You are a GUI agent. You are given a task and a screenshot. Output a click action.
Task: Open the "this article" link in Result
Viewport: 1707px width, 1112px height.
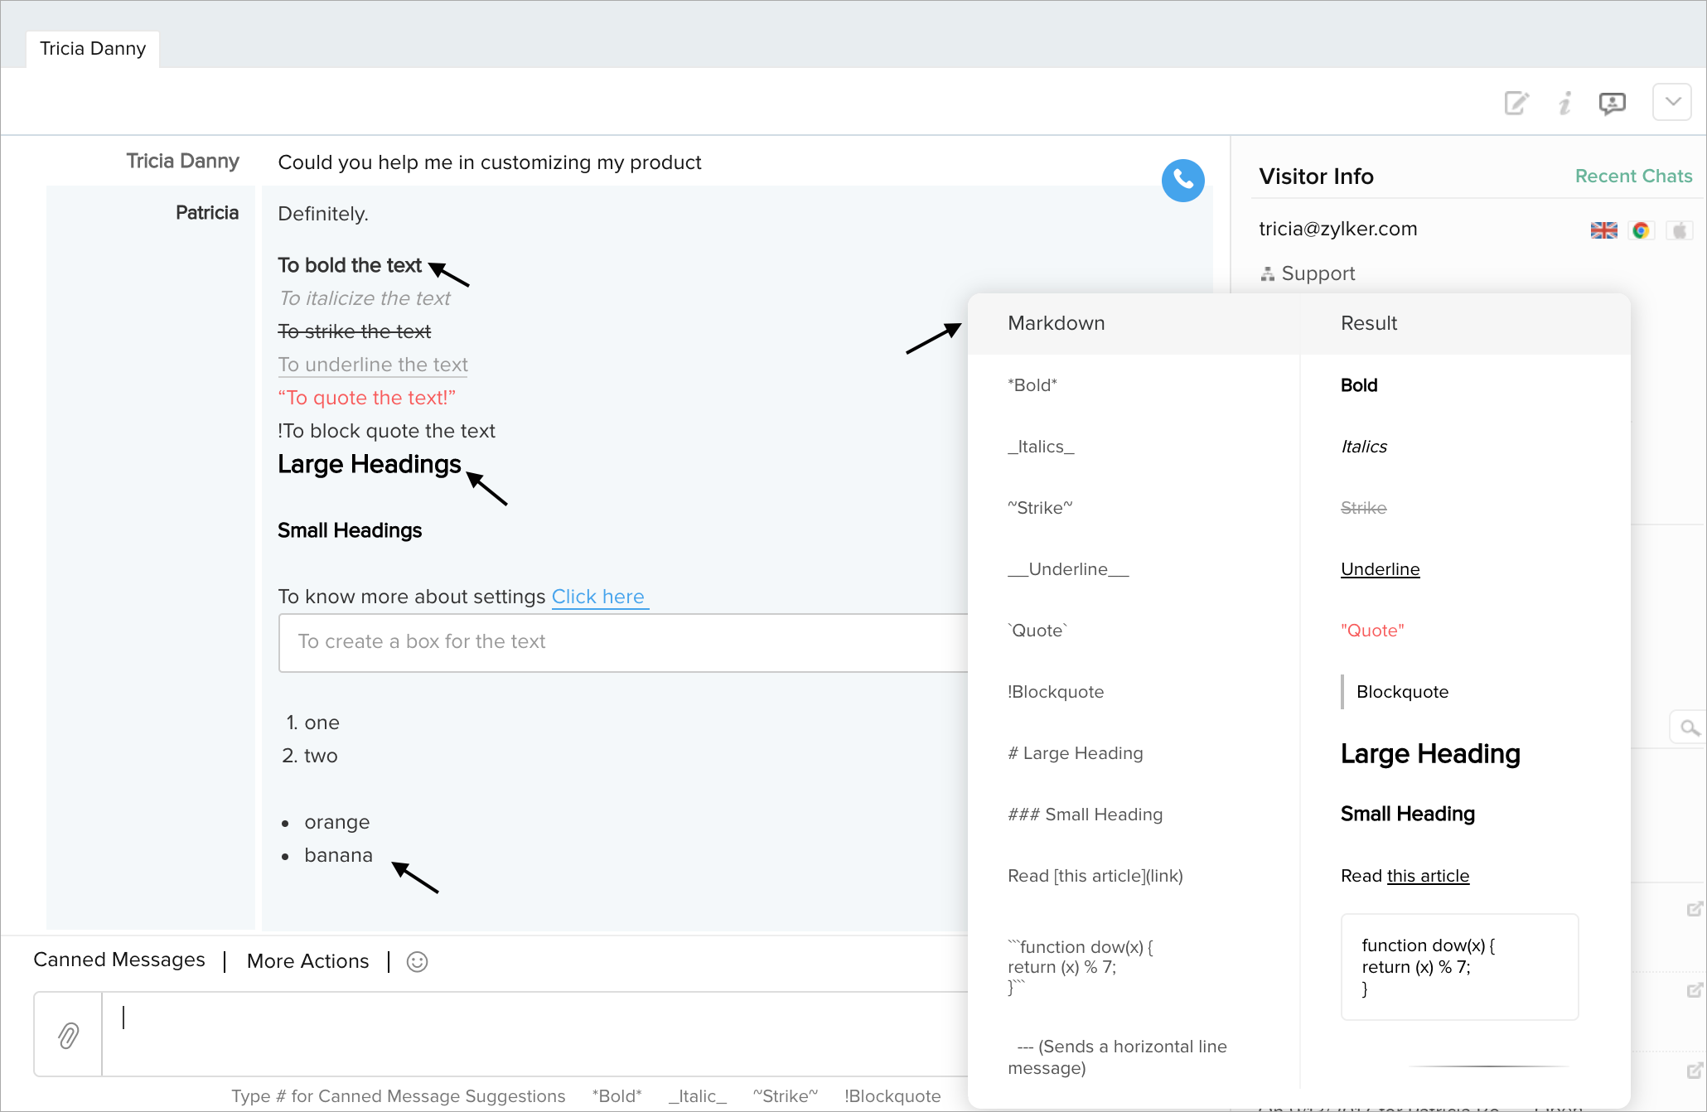coord(1428,876)
